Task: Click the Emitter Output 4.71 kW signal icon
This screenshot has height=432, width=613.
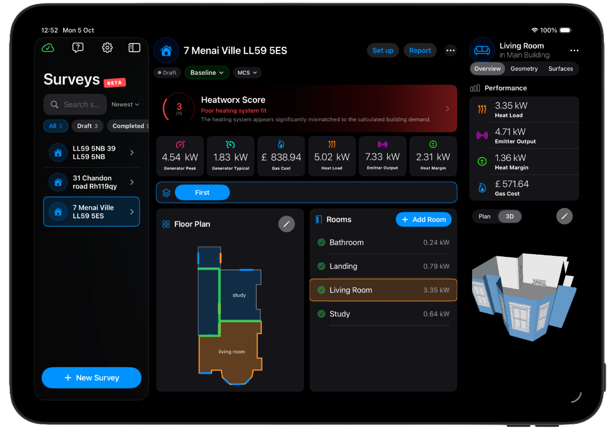Action: pos(482,135)
